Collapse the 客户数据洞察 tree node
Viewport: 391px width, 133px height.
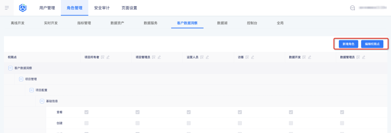[10, 68]
